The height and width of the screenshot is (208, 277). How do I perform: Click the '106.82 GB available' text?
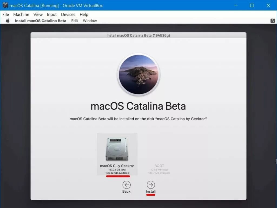pos(117,173)
